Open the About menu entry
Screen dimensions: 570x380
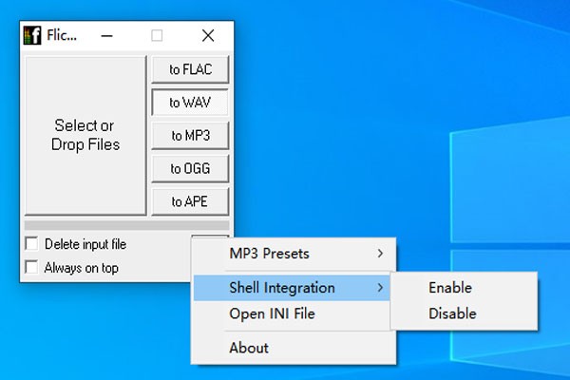pyautogui.click(x=293, y=348)
